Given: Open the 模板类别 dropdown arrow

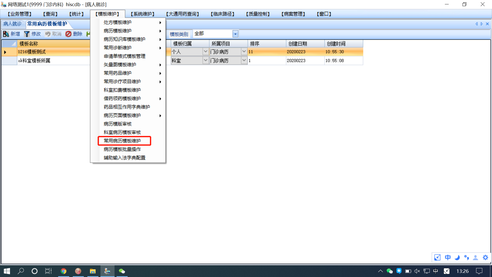Looking at the screenshot, I should [235, 34].
